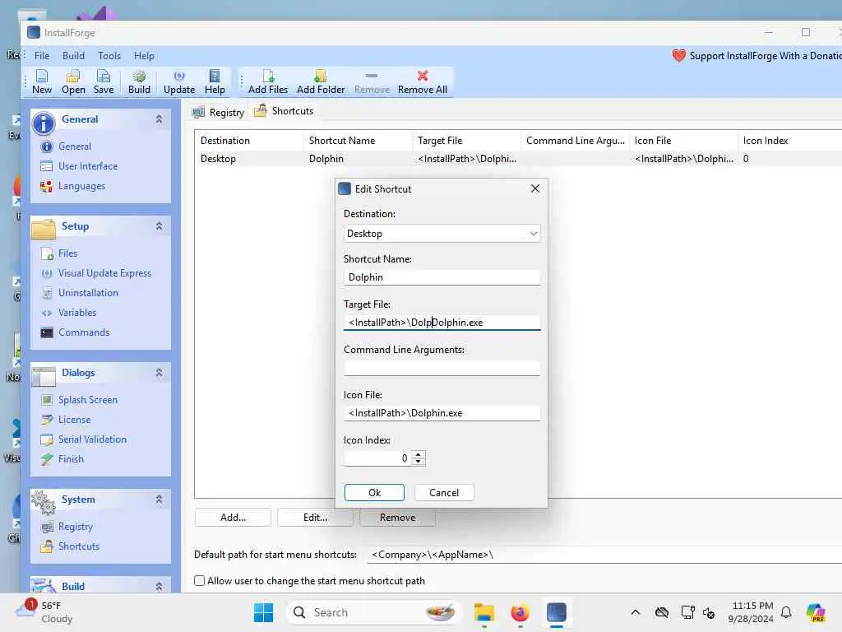Open the Help toolbar icon

215,81
